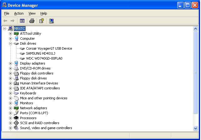This screenshot has width=201, height=140.
Task: Click the Keyboards category icon
Action: click(x=16, y=93)
